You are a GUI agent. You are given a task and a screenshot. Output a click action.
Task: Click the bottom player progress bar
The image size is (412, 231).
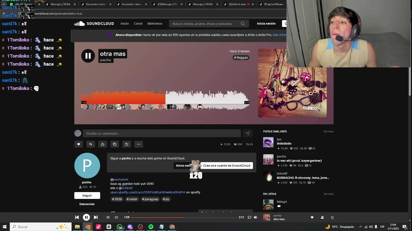pyautogui.click(x=184, y=217)
